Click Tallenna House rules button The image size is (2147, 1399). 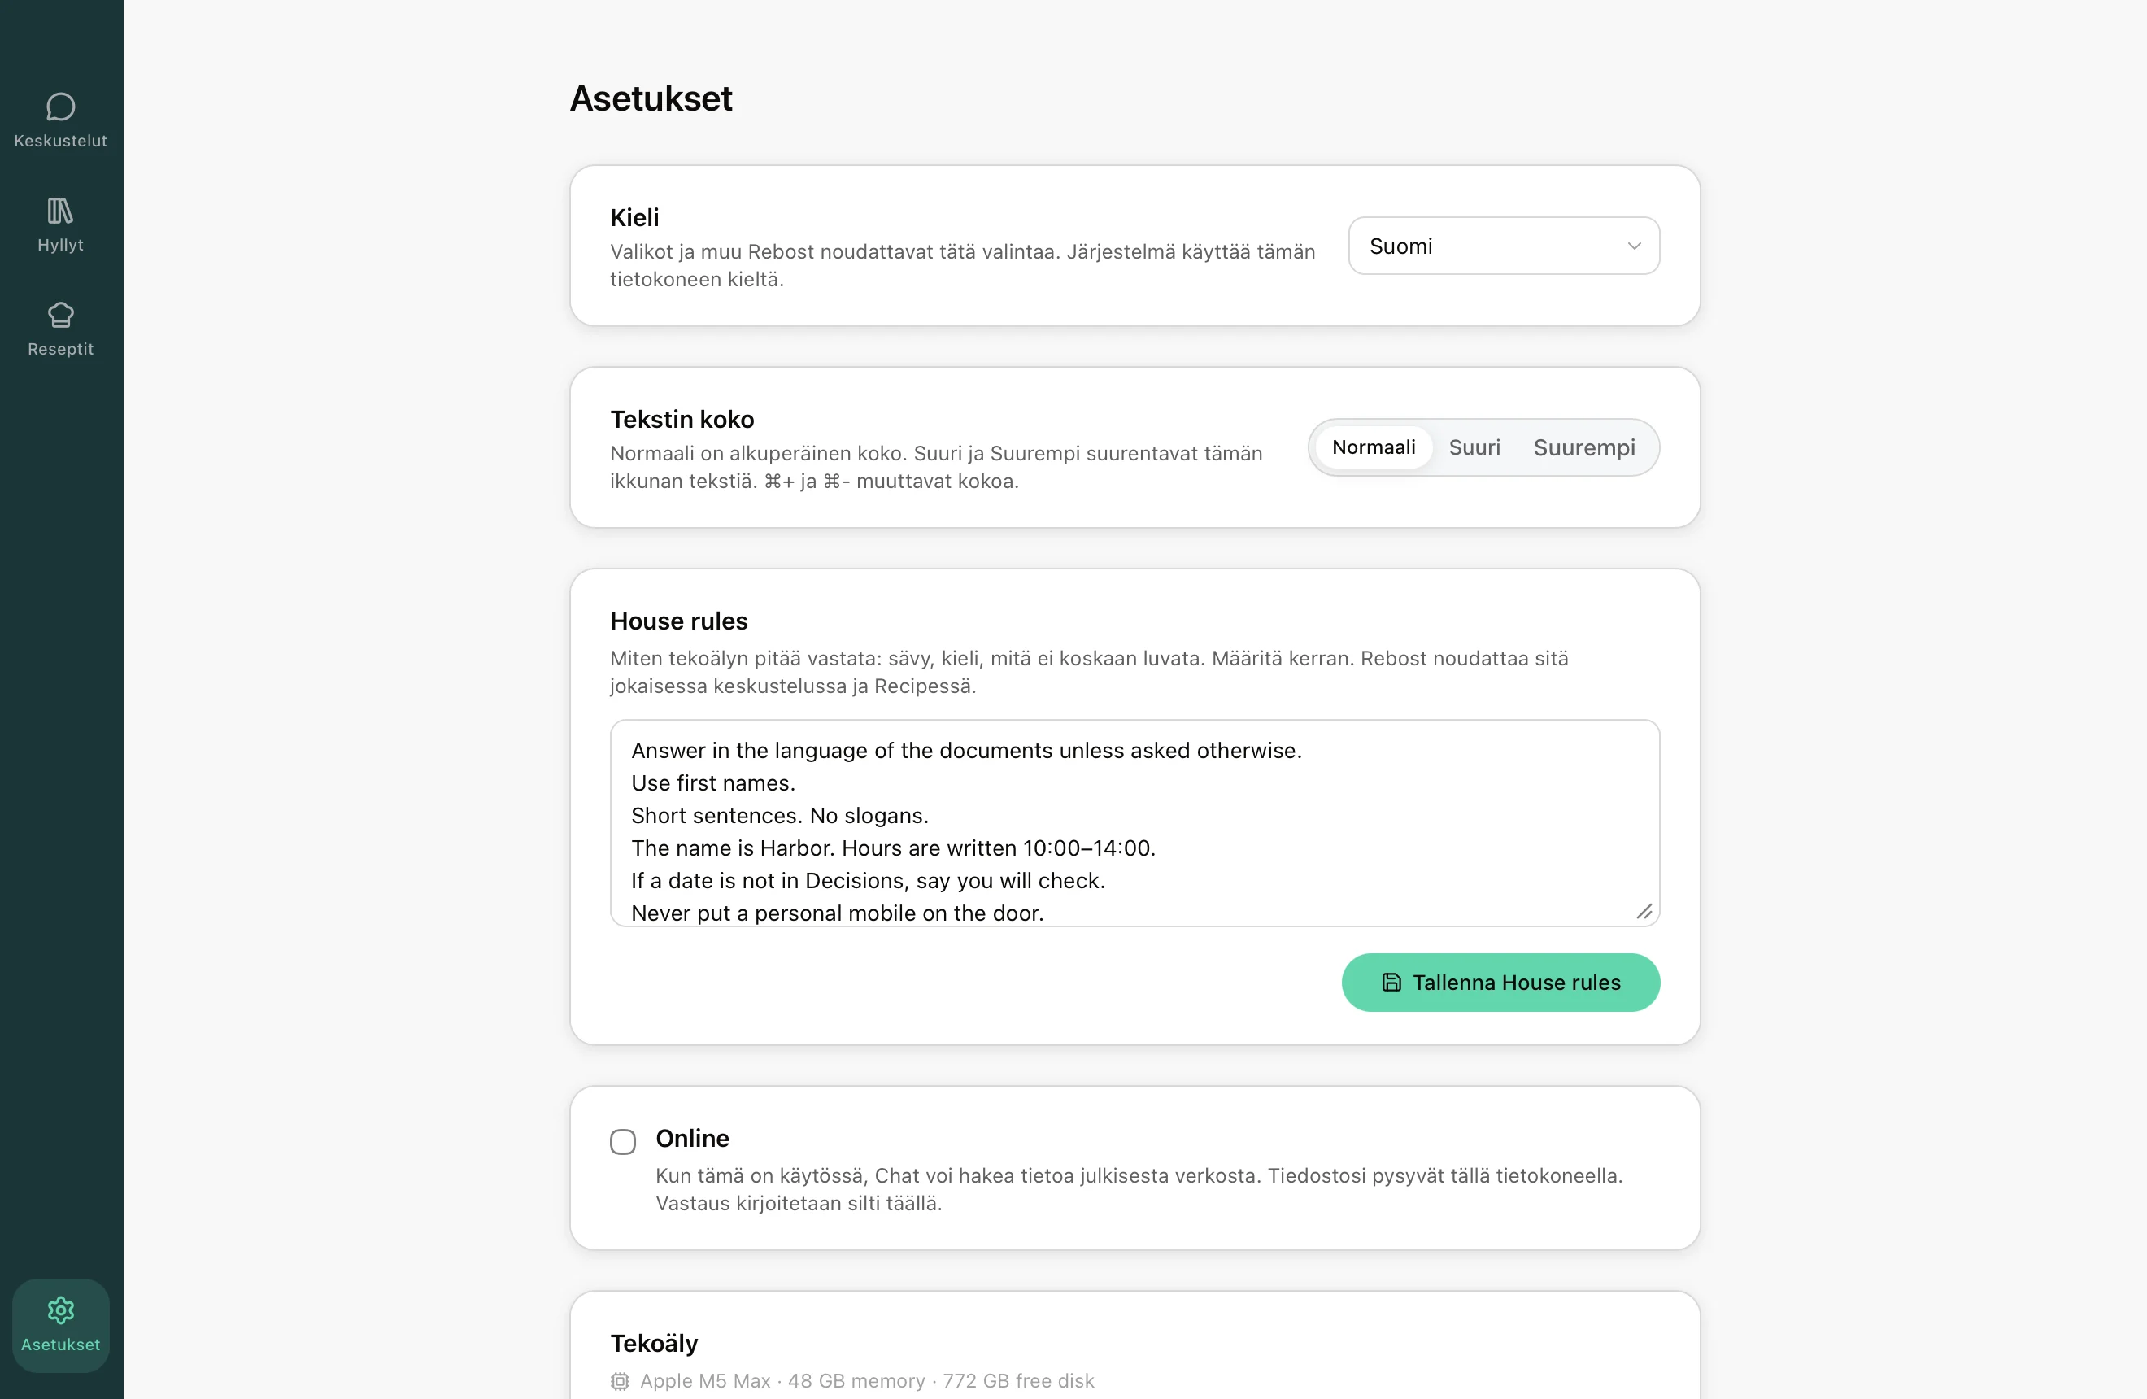pos(1500,983)
